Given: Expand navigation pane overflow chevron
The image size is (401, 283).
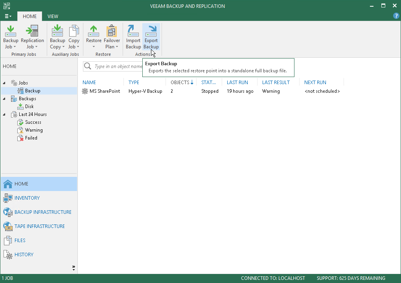Looking at the screenshot, I should [74, 268].
